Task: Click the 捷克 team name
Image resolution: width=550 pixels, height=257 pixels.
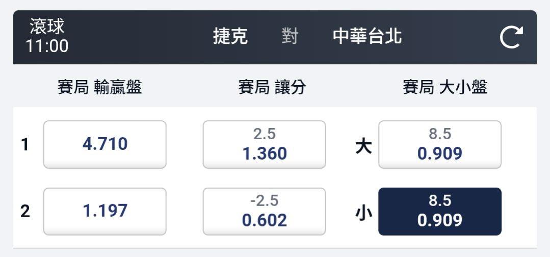Action: point(230,37)
